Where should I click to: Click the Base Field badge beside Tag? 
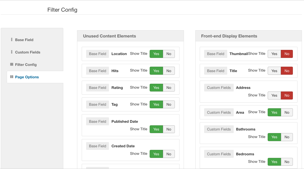pos(98,104)
